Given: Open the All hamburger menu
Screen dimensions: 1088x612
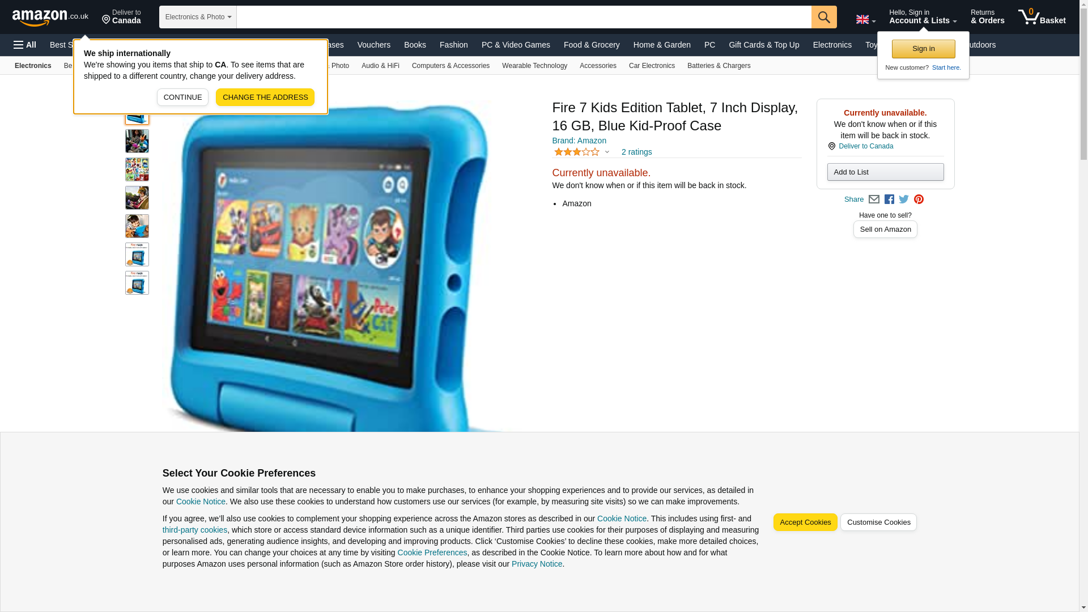Looking at the screenshot, I should (25, 45).
